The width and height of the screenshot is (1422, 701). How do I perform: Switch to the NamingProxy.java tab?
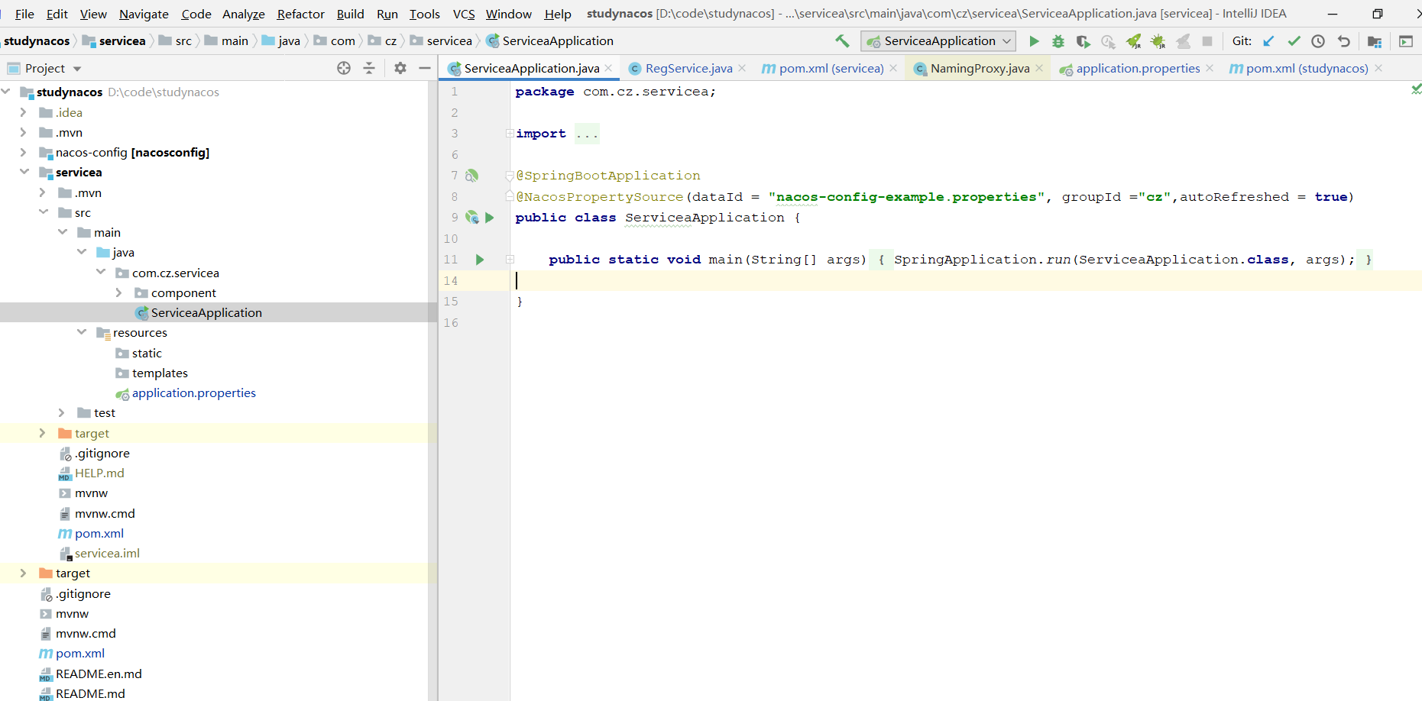tap(980, 69)
